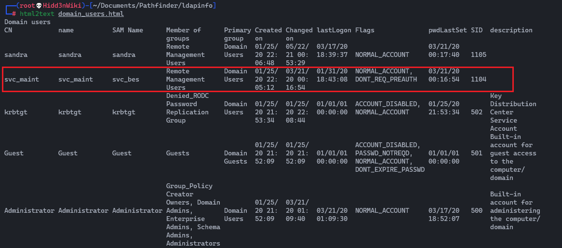Click the SID value 1105 for sandra
The image size is (562, 248).
(479, 55)
